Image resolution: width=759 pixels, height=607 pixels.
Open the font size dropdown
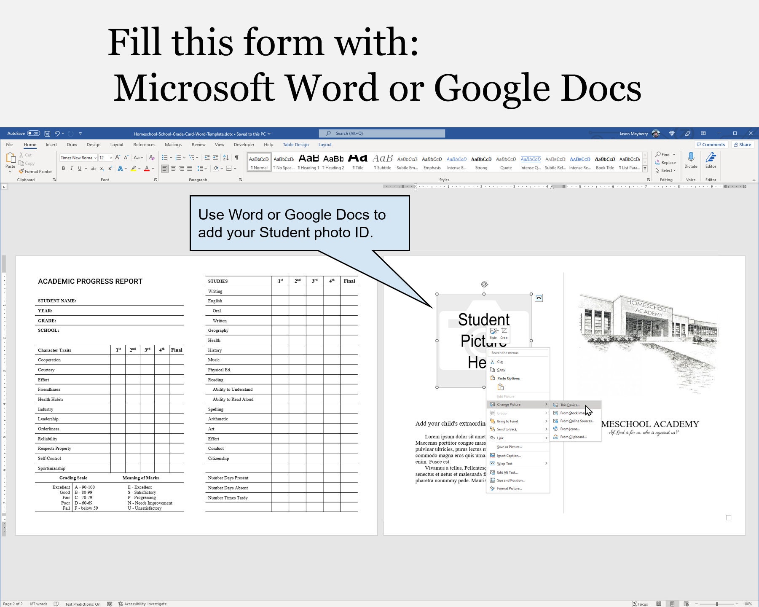tap(111, 158)
